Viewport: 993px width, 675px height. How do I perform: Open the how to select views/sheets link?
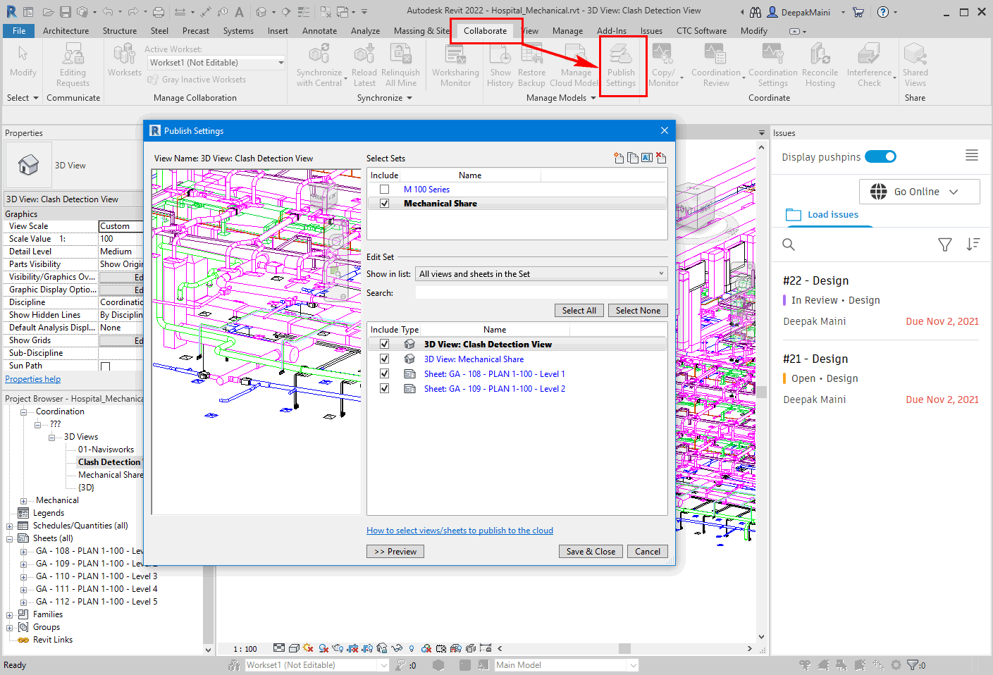(460, 530)
